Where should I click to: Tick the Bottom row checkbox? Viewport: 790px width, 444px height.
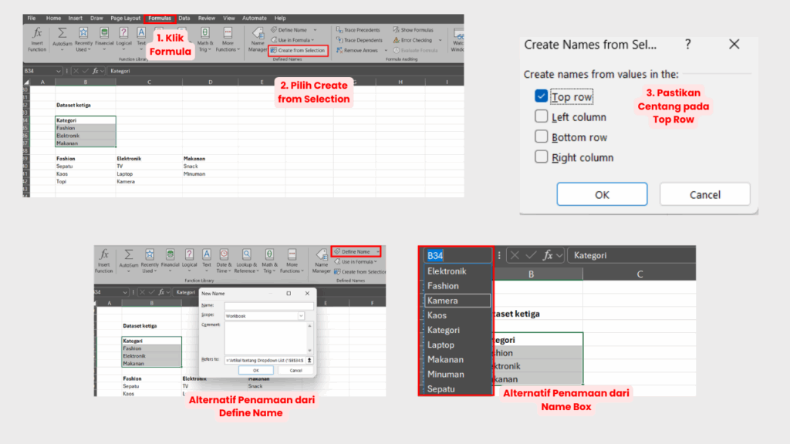pos(542,137)
